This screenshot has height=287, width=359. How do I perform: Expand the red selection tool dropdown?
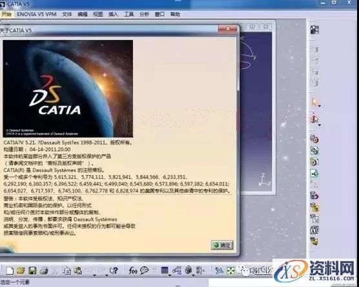pos(320,125)
